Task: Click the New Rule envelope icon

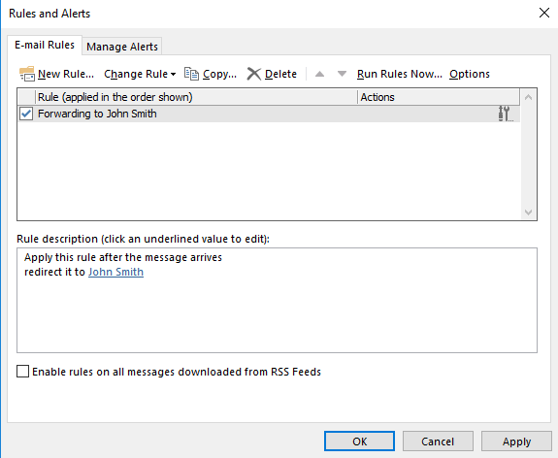Action: [27, 74]
